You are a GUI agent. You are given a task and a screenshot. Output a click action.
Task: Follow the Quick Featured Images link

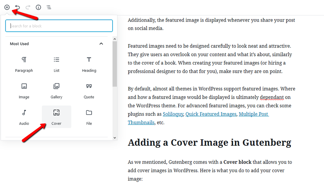click(211, 114)
